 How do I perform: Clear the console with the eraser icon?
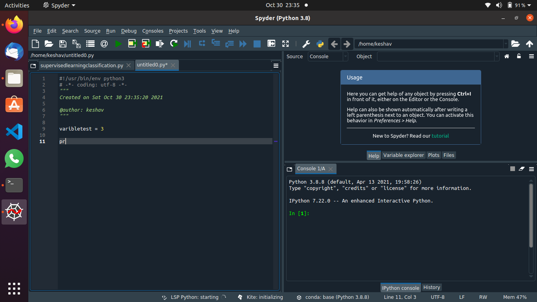click(x=522, y=169)
